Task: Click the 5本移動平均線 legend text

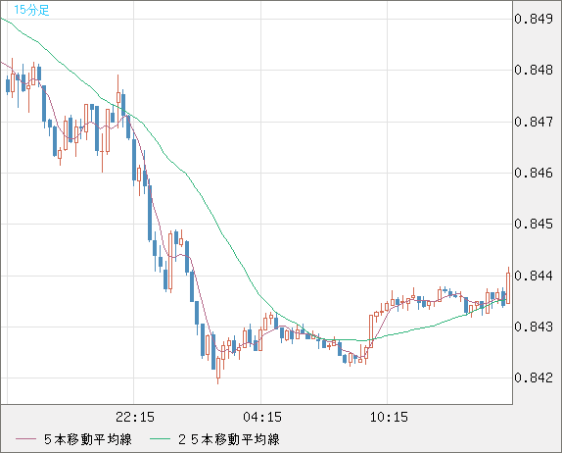Action: click(x=88, y=439)
